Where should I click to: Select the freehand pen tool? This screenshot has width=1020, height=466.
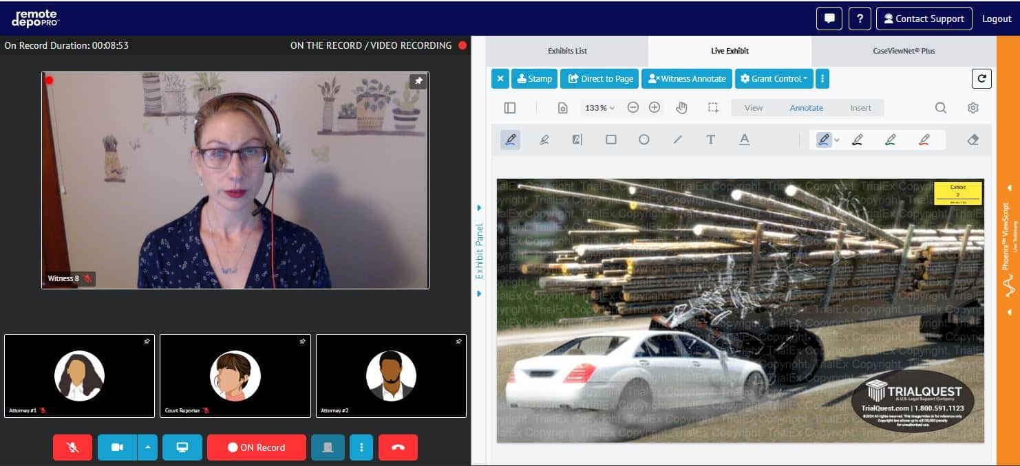pos(510,140)
